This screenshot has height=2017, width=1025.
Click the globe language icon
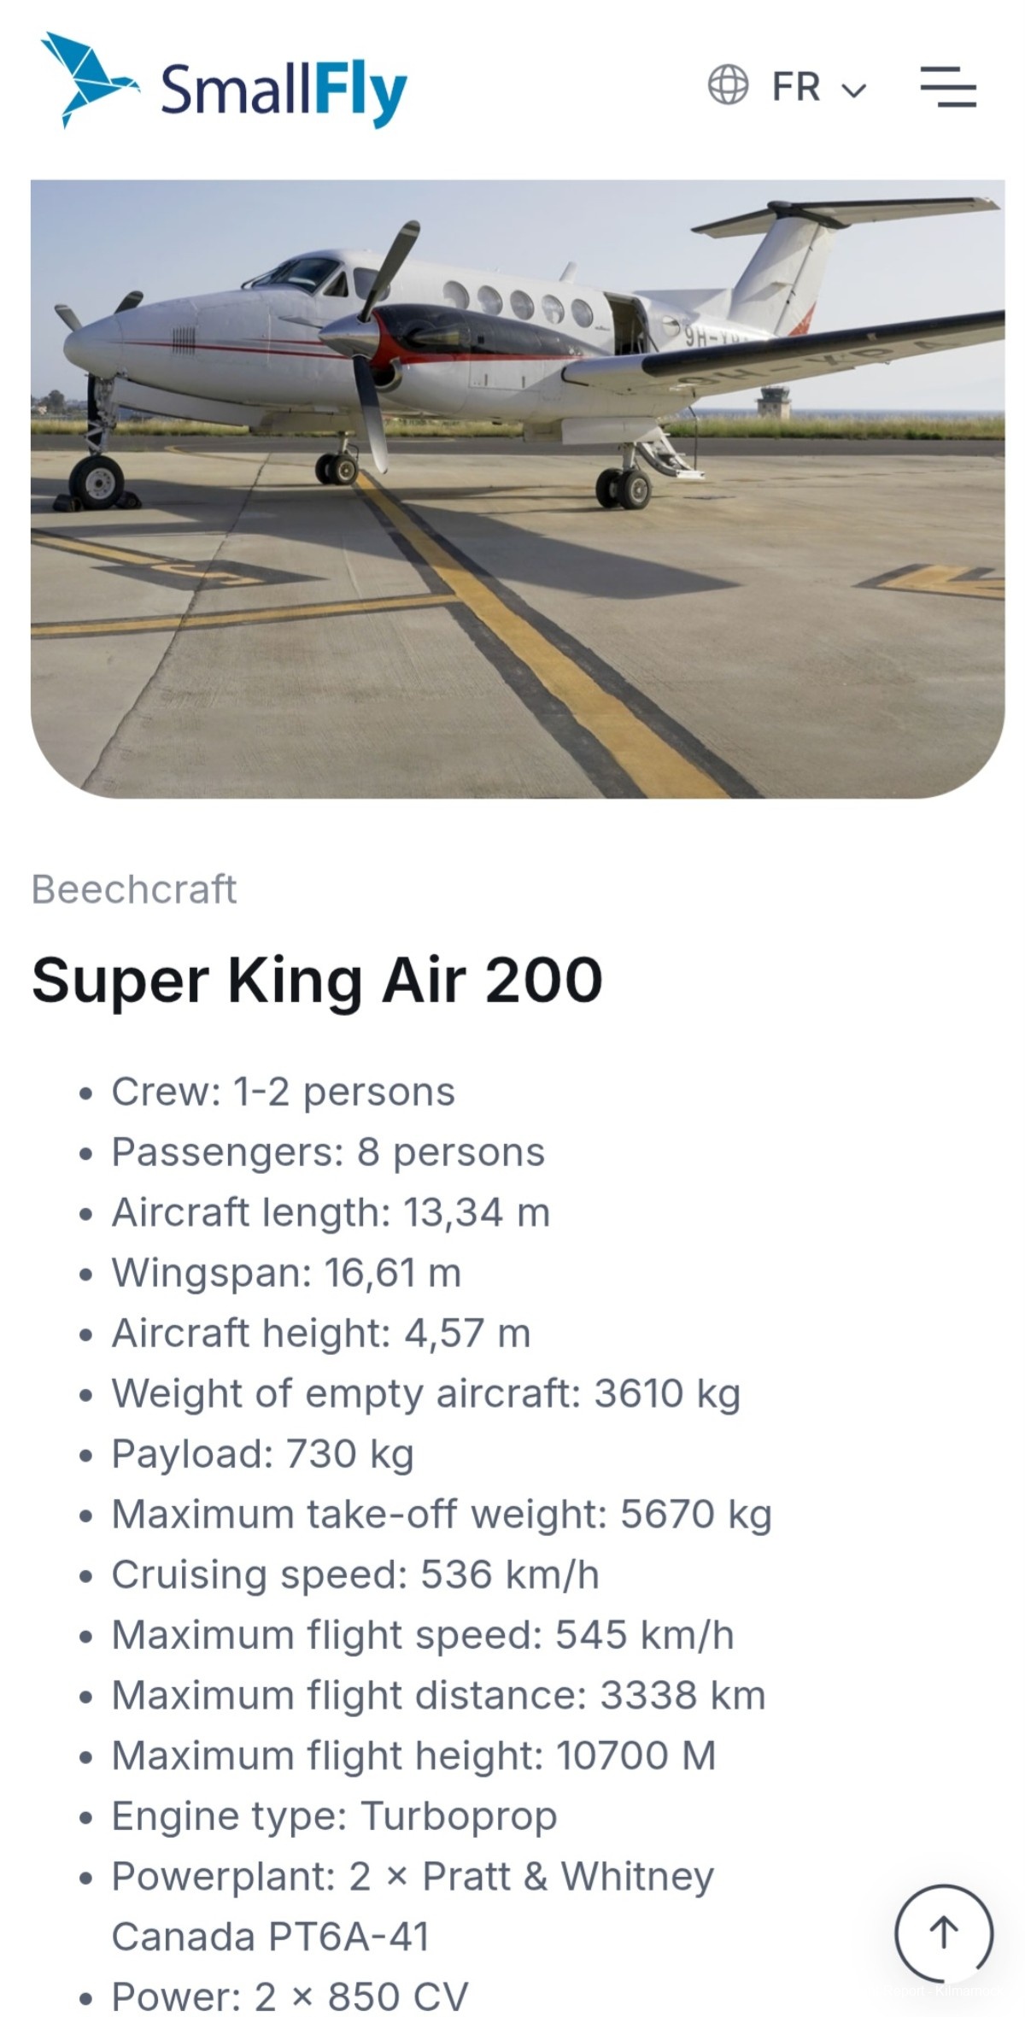pyautogui.click(x=728, y=85)
